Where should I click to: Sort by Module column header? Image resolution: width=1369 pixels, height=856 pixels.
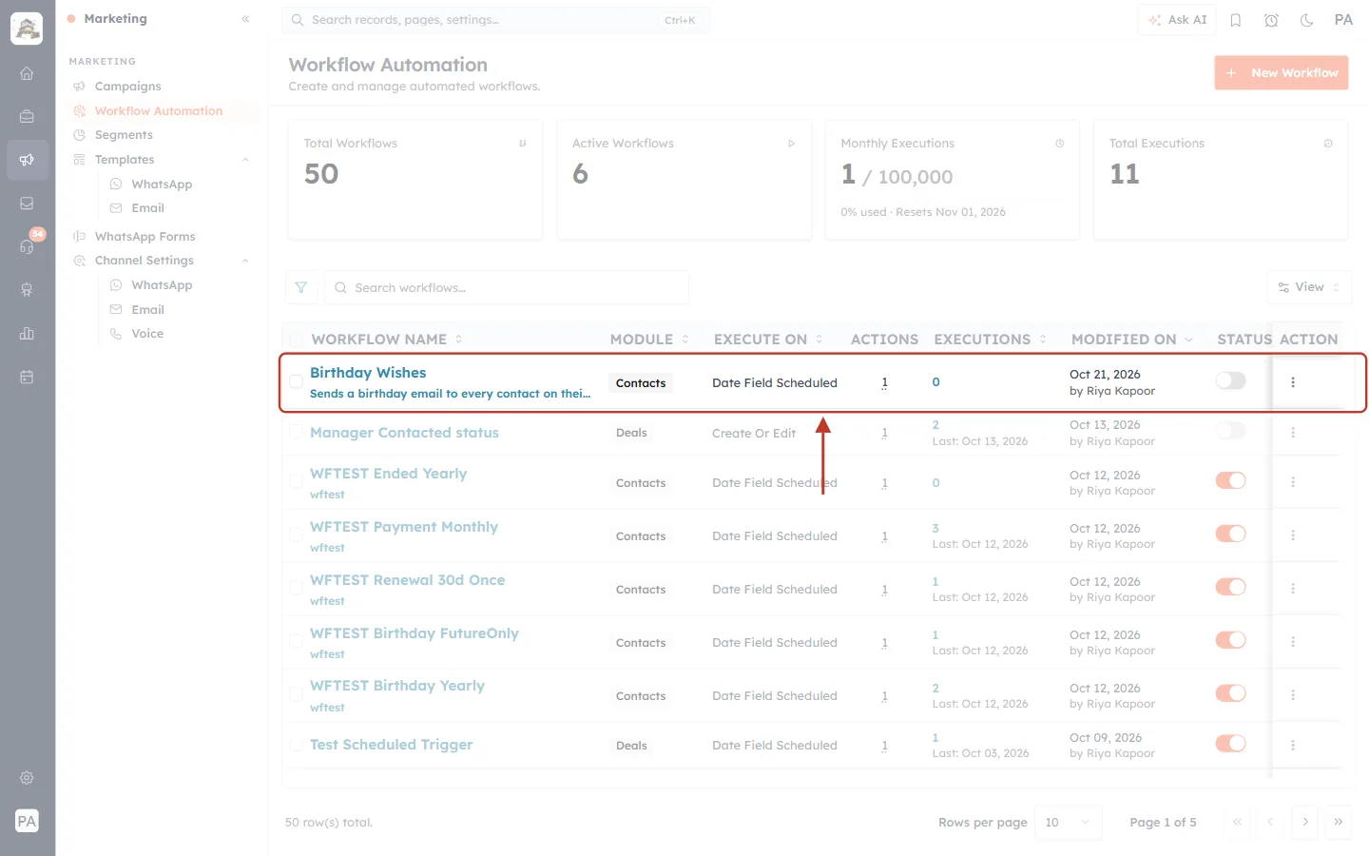(x=649, y=340)
